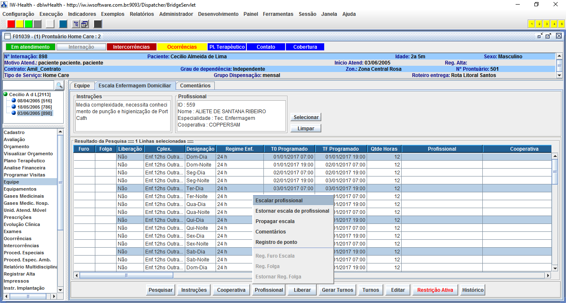The height and width of the screenshot is (303, 566).
Task: Open the Relatórios menu
Action: [x=141, y=14]
